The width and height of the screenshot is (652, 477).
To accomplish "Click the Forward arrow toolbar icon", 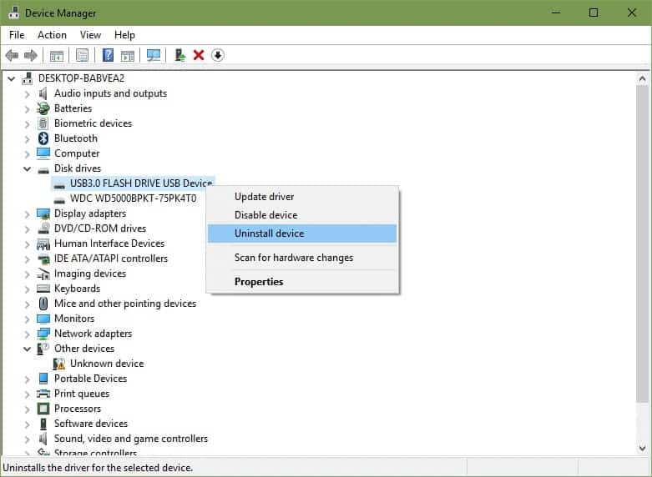I will 30,55.
